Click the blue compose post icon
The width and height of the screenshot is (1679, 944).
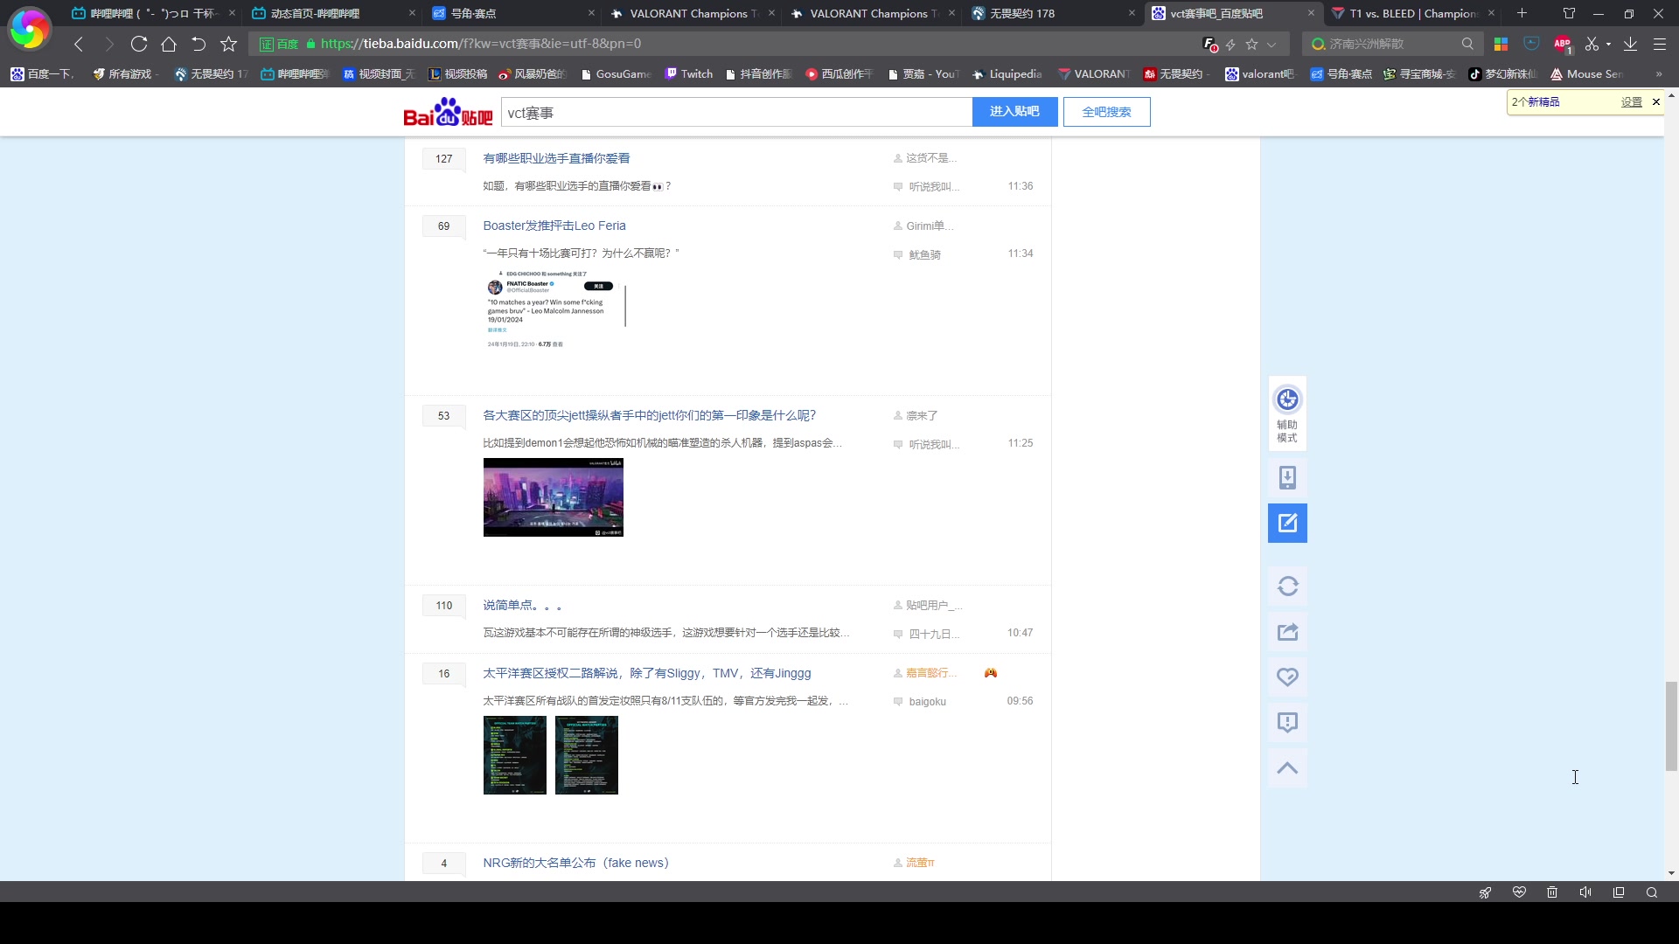pyautogui.click(x=1287, y=523)
